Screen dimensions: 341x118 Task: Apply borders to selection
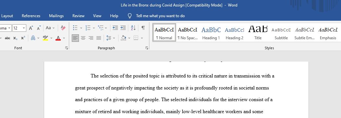(136, 38)
